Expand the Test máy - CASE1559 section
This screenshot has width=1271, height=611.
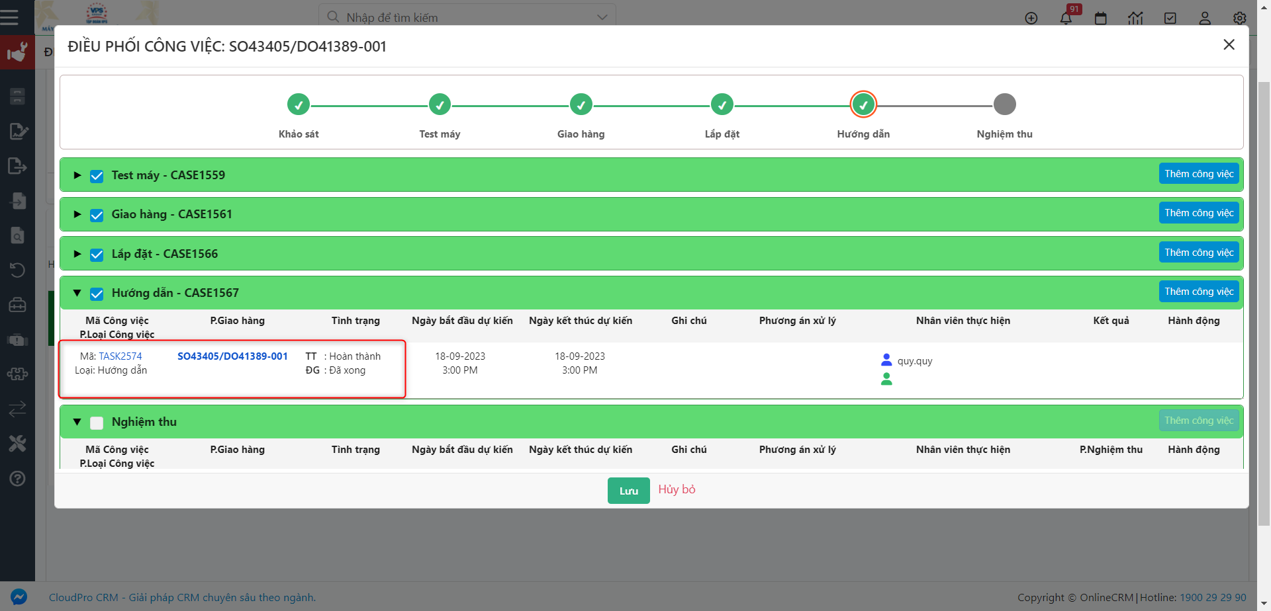pos(77,175)
